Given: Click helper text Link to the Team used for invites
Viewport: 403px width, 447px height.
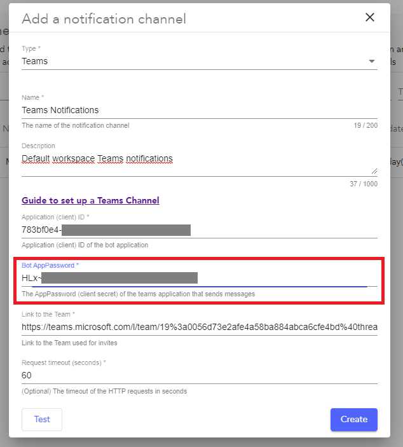Looking at the screenshot, I should pyautogui.click(x=69, y=343).
